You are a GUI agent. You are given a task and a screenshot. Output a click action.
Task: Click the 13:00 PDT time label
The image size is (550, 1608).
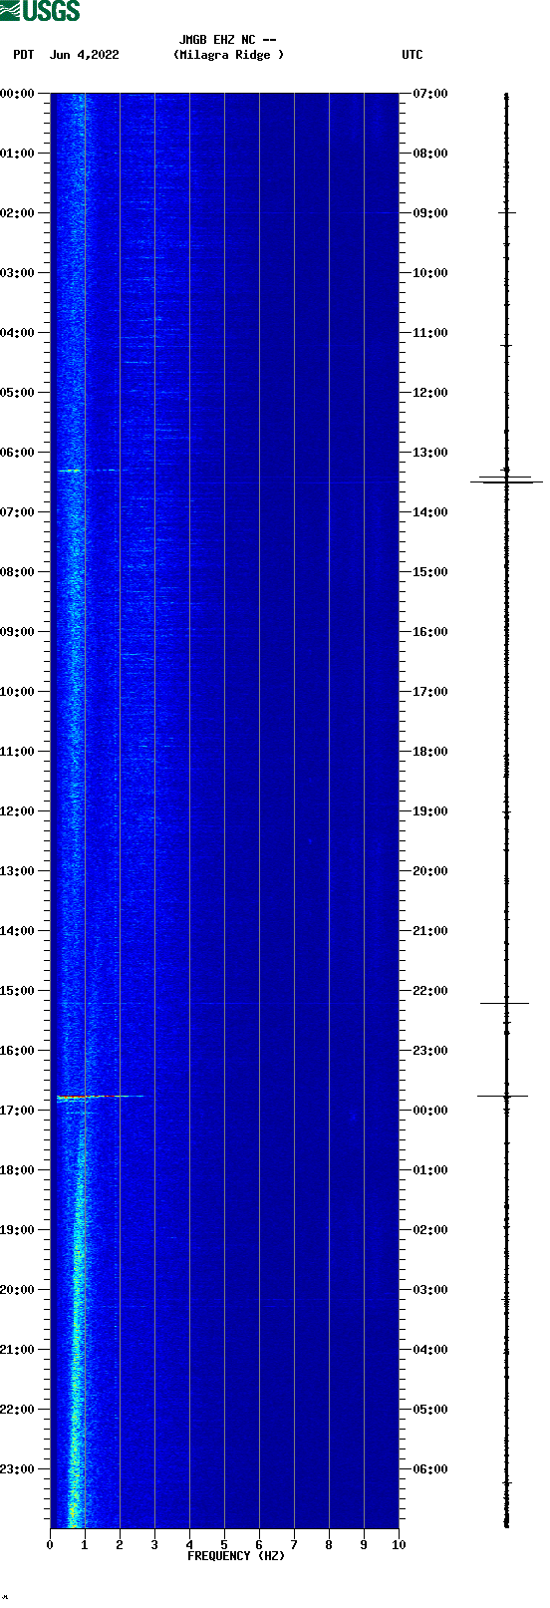(18, 871)
